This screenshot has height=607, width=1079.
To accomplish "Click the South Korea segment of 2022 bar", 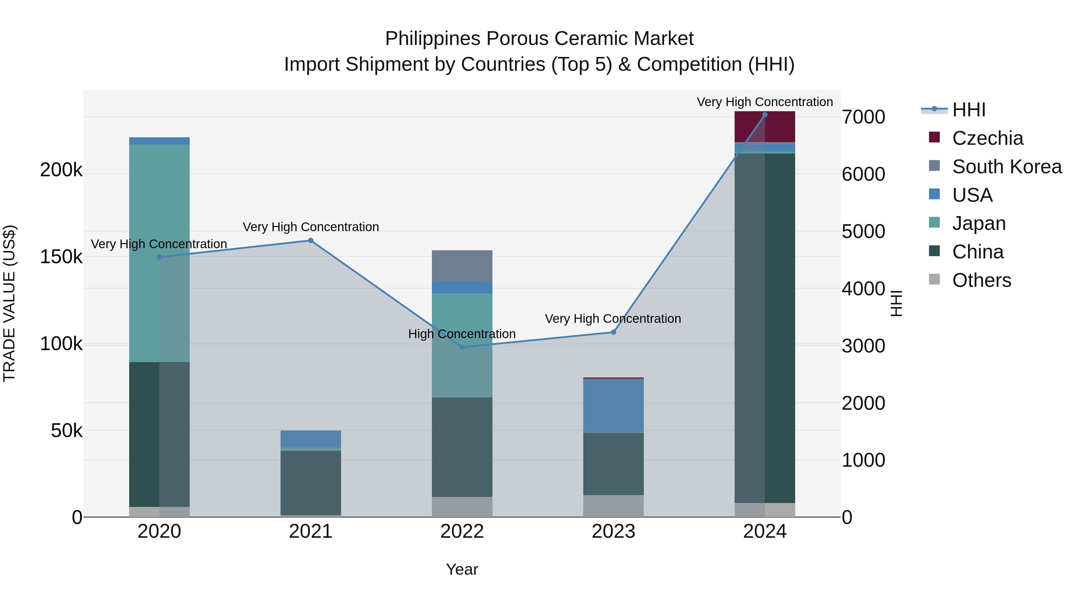I will point(462,266).
